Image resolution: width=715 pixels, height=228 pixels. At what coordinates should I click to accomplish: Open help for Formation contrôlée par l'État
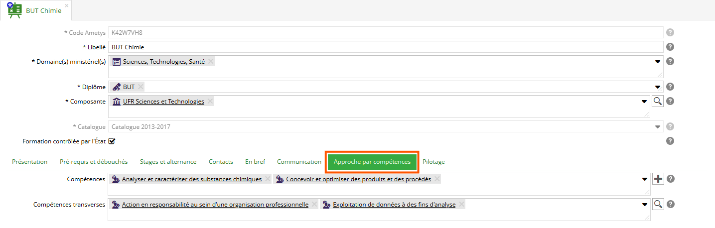click(x=670, y=141)
